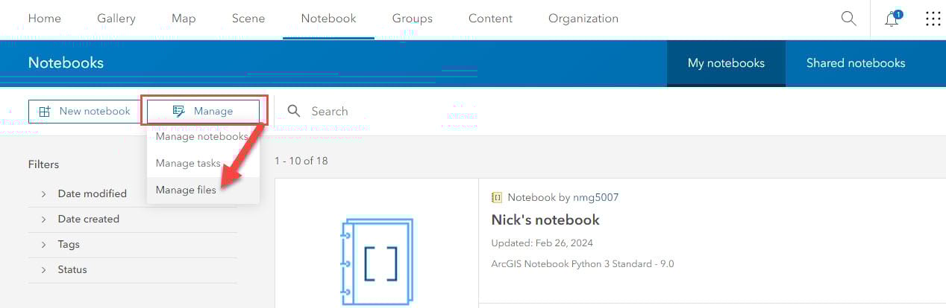Click the notebook search magnifier icon
946x308 pixels.
click(294, 111)
